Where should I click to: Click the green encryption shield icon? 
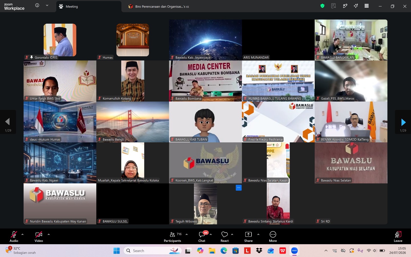[x=322, y=6]
